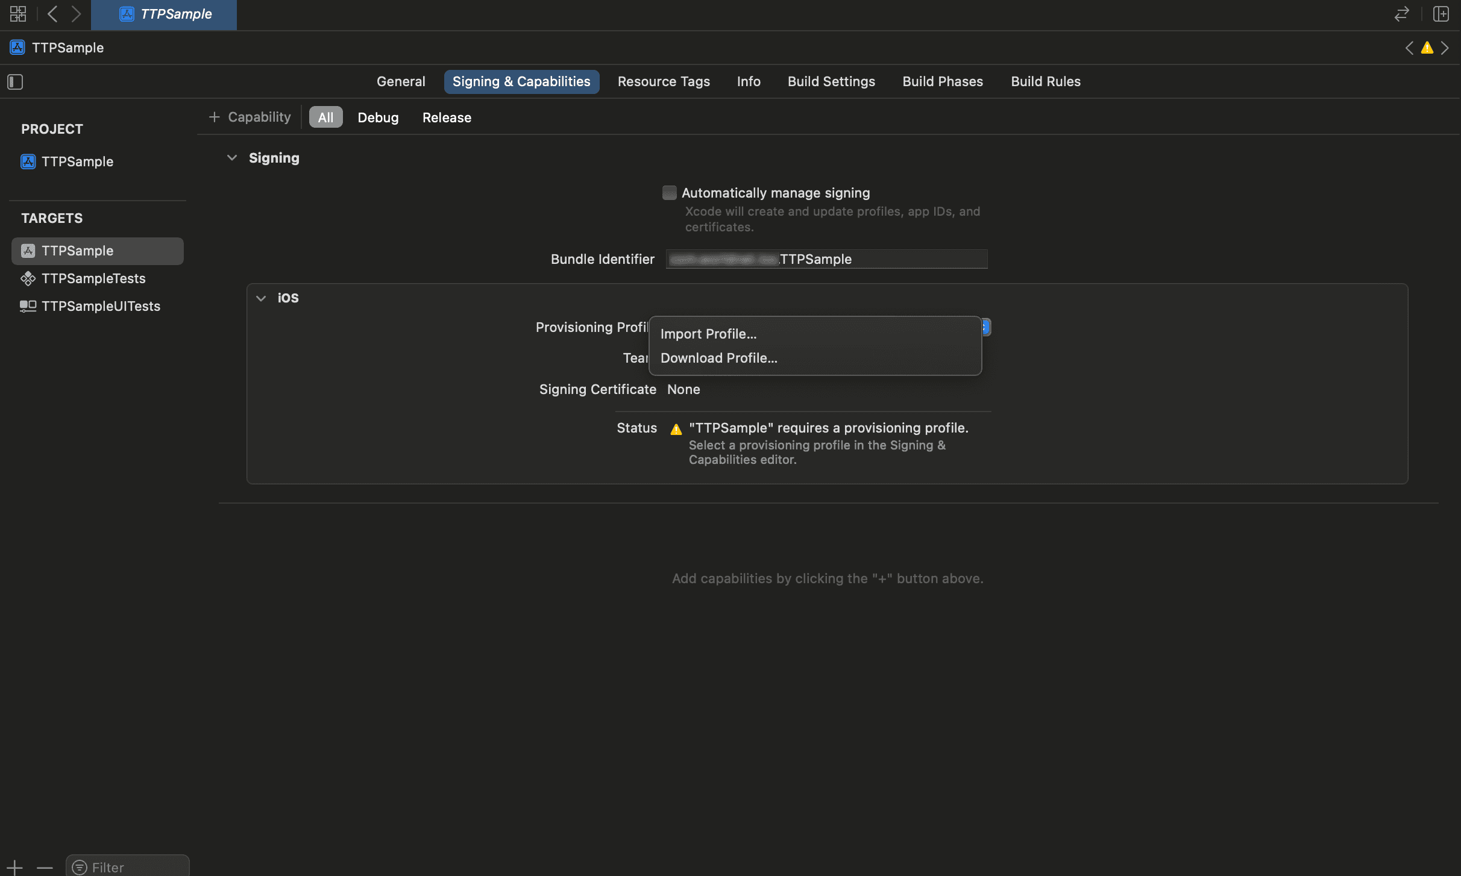Collapse the Signing section
This screenshot has height=876, width=1461.
coord(232,158)
